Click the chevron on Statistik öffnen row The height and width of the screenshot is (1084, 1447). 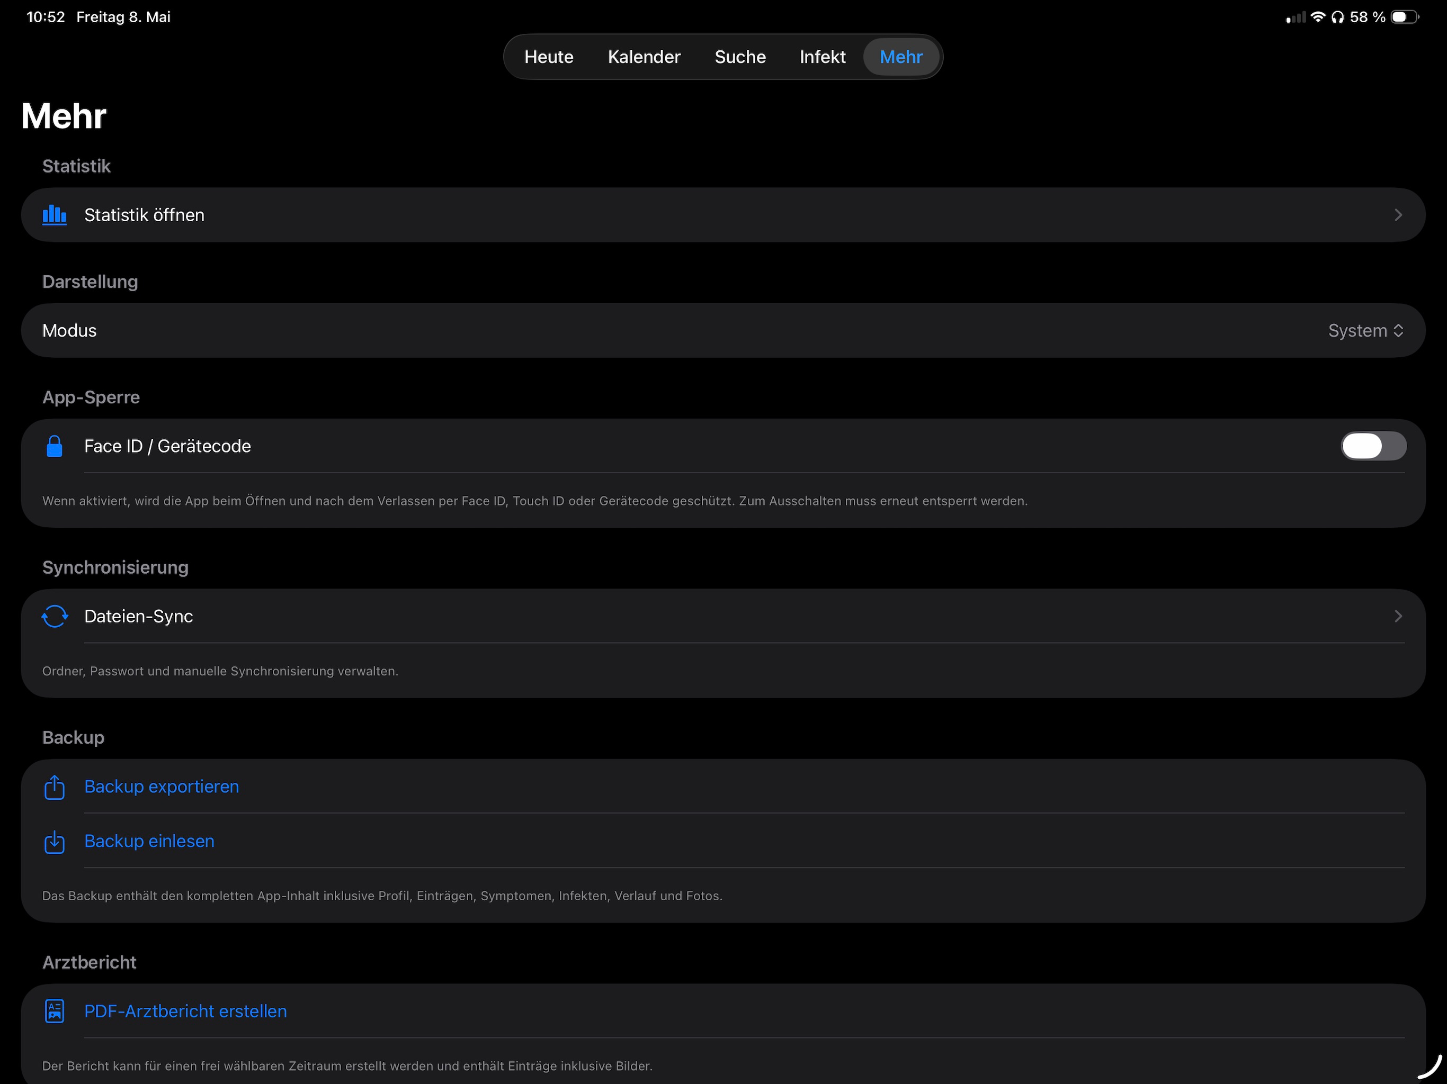[x=1398, y=215]
